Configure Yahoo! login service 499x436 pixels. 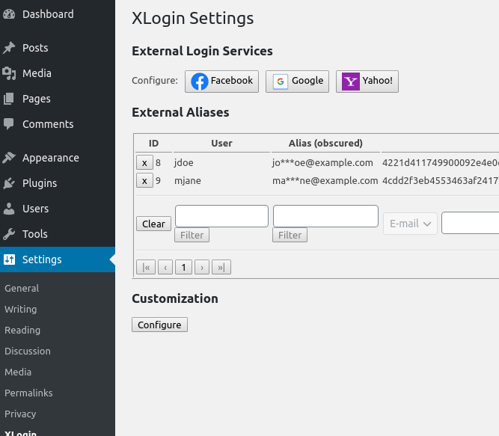pos(367,81)
